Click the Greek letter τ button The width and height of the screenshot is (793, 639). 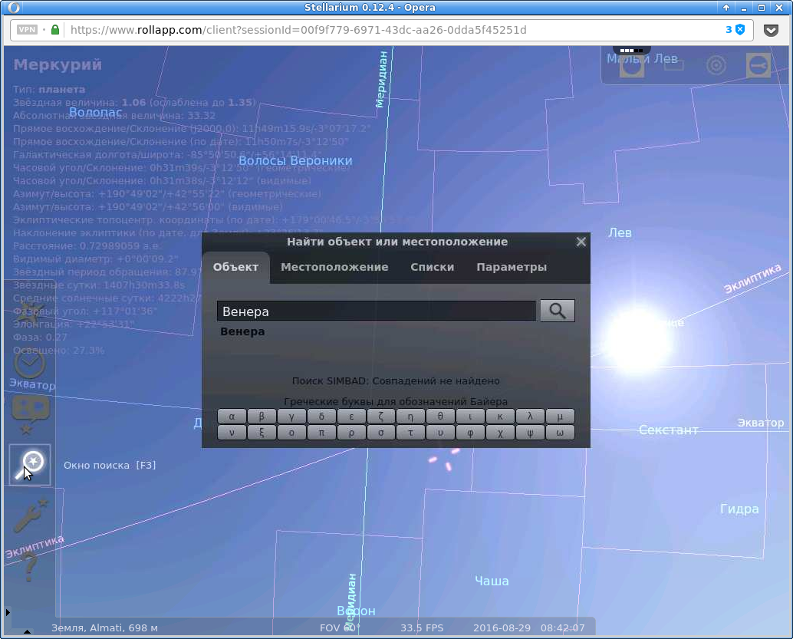[410, 433]
